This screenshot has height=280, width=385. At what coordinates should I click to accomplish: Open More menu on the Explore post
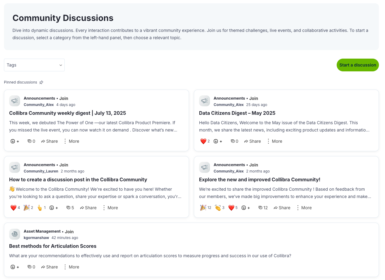click(x=304, y=208)
